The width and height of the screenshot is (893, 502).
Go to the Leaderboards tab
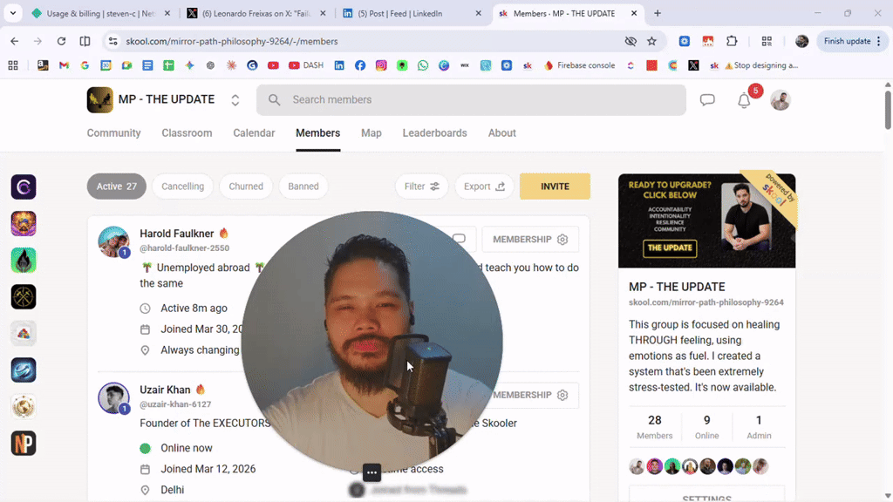(434, 132)
